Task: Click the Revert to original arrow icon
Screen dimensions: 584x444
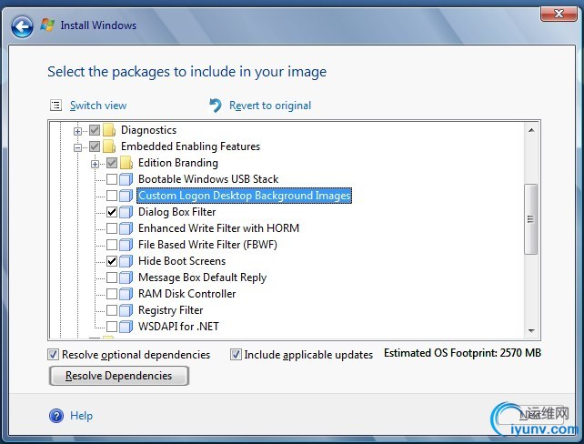Action: coord(216,106)
